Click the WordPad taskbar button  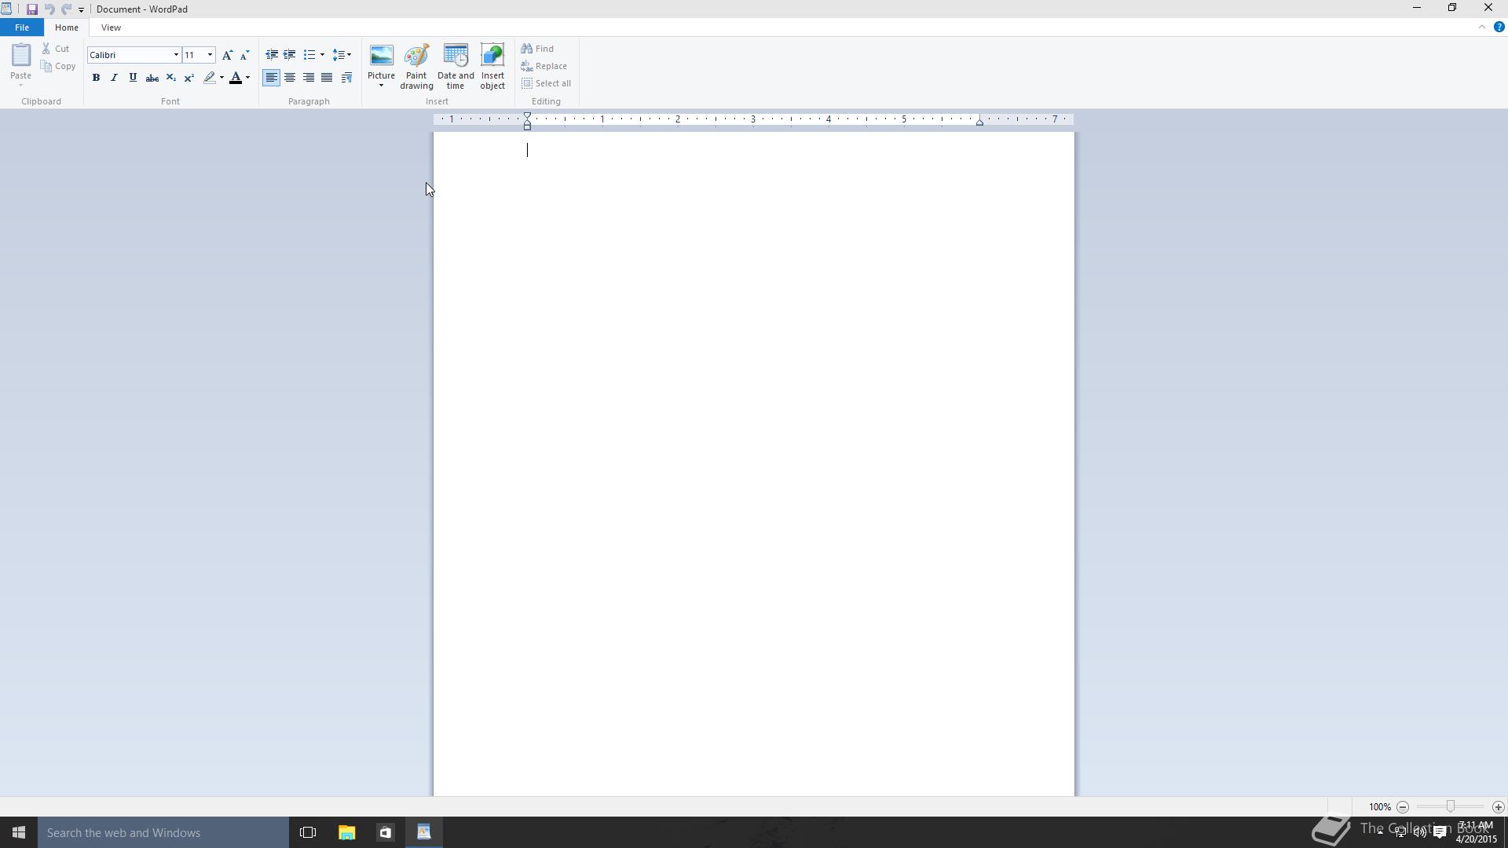coord(424,832)
